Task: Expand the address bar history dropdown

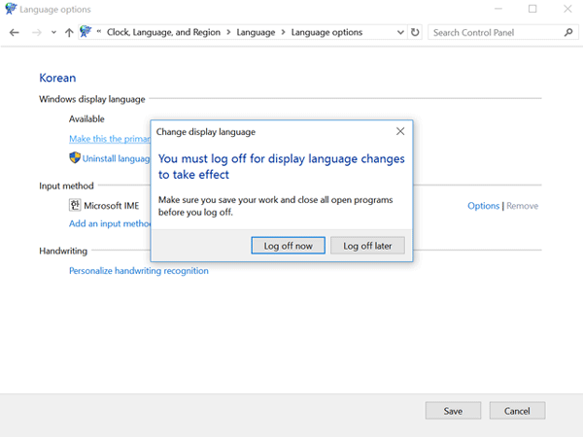Action: [x=401, y=32]
